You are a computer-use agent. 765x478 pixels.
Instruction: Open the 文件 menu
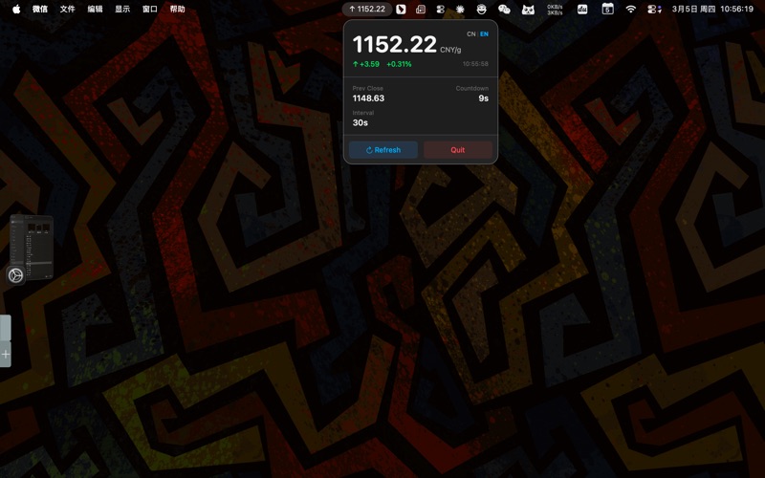click(x=68, y=9)
